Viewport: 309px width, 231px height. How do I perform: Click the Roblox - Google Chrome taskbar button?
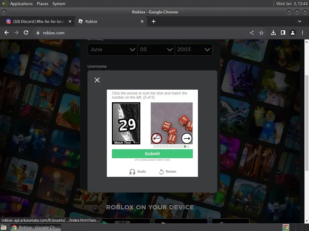[36, 227]
